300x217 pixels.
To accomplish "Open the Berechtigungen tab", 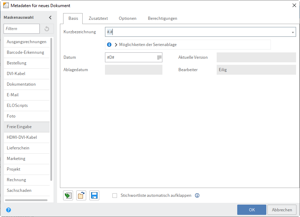I will pyautogui.click(x=162, y=18).
